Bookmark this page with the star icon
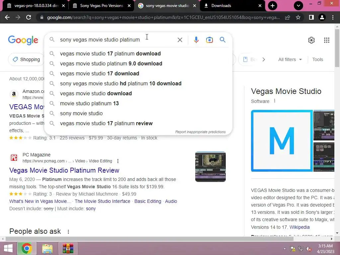This screenshot has width=340, height=255. [298, 17]
